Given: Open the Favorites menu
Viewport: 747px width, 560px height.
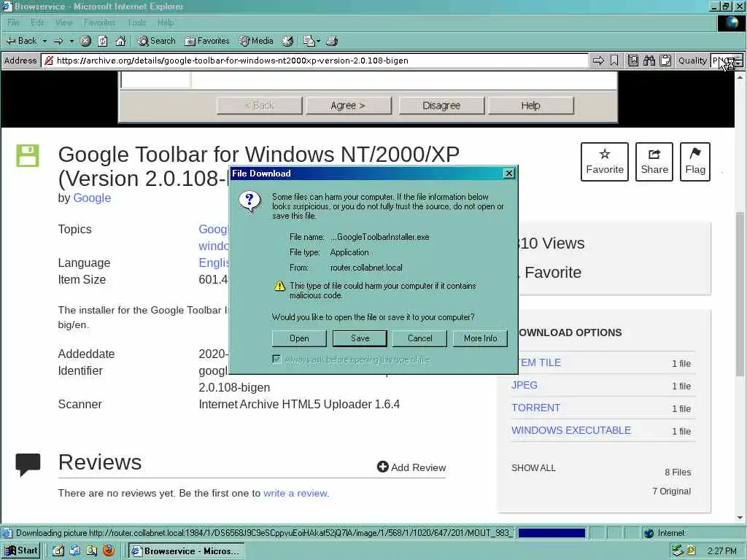Looking at the screenshot, I should (99, 23).
